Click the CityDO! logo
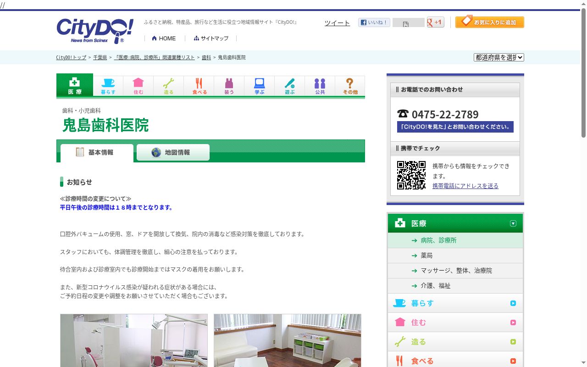Image resolution: width=587 pixels, height=367 pixels. (95, 31)
